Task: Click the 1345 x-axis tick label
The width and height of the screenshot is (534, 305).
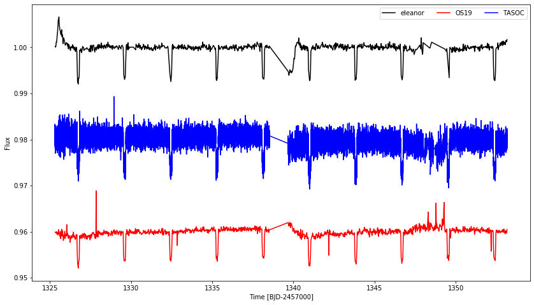Action: (x=375, y=288)
